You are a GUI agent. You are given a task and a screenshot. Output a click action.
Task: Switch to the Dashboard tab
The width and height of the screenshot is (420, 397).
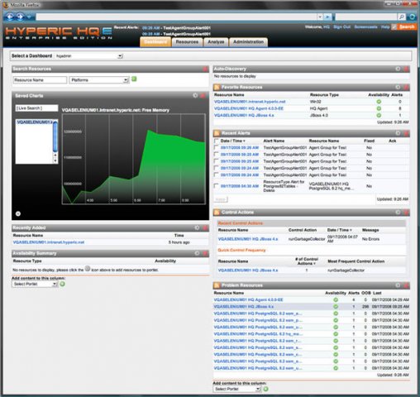pos(155,42)
